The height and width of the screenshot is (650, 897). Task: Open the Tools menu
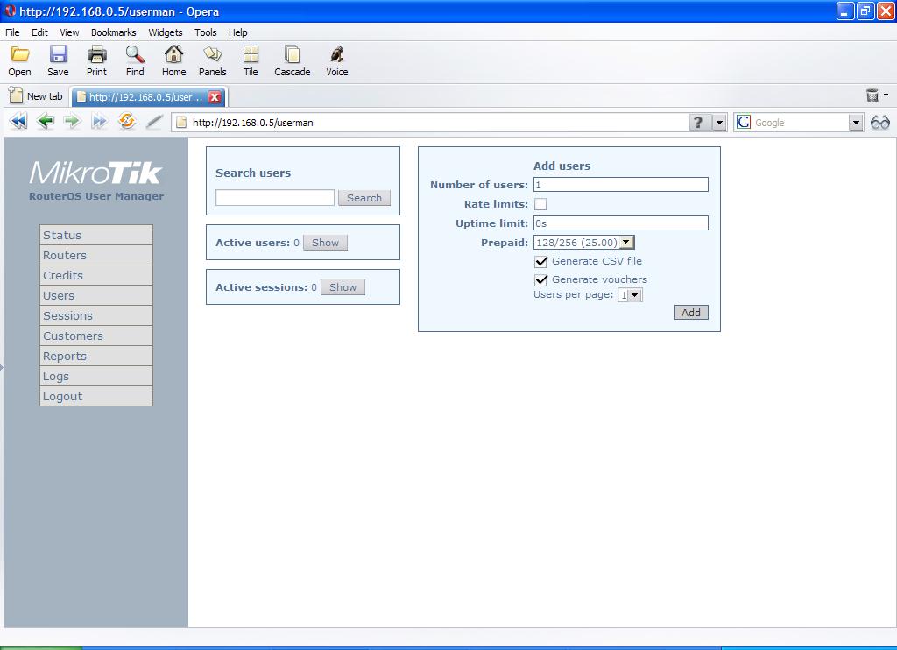click(205, 32)
